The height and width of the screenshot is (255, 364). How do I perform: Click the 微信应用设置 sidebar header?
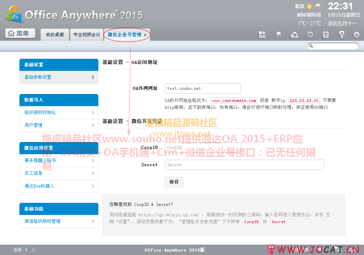[x=59, y=148]
